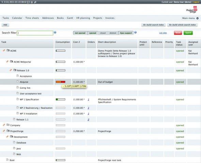Go to the HR planning tab
Viewport: 201px width, 163px height.
click(x=83, y=18)
